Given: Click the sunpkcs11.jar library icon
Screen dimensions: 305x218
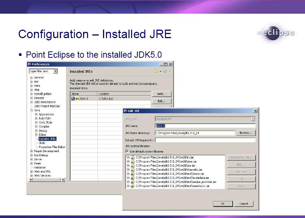Looking at the screenshot, I should point(133,186).
